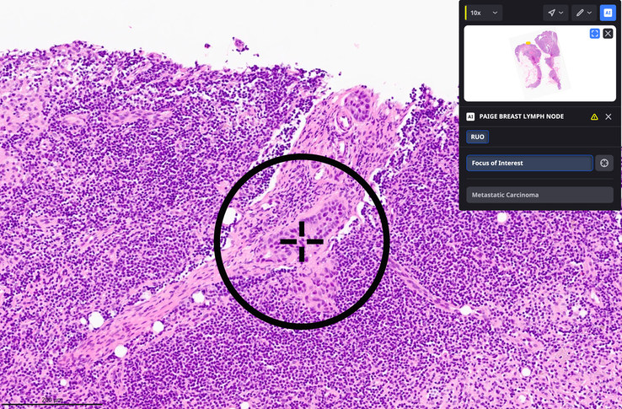The width and height of the screenshot is (622, 409).
Task: Click the crosshair locate focus icon
Action: click(x=604, y=164)
